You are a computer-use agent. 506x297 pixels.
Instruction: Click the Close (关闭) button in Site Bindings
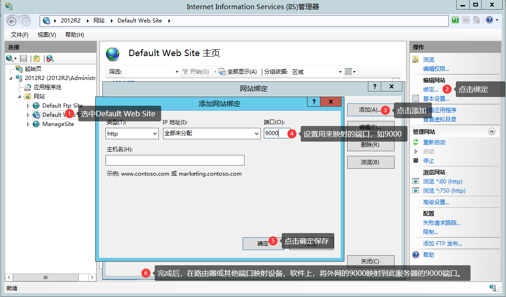pyautogui.click(x=371, y=262)
